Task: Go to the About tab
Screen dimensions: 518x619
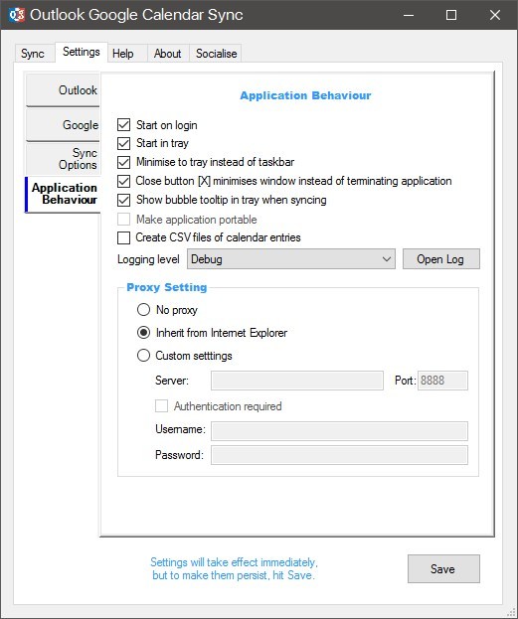Action: coord(168,54)
